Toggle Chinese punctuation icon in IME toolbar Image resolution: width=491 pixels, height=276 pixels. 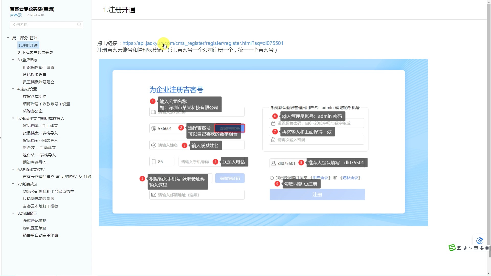[470, 248]
